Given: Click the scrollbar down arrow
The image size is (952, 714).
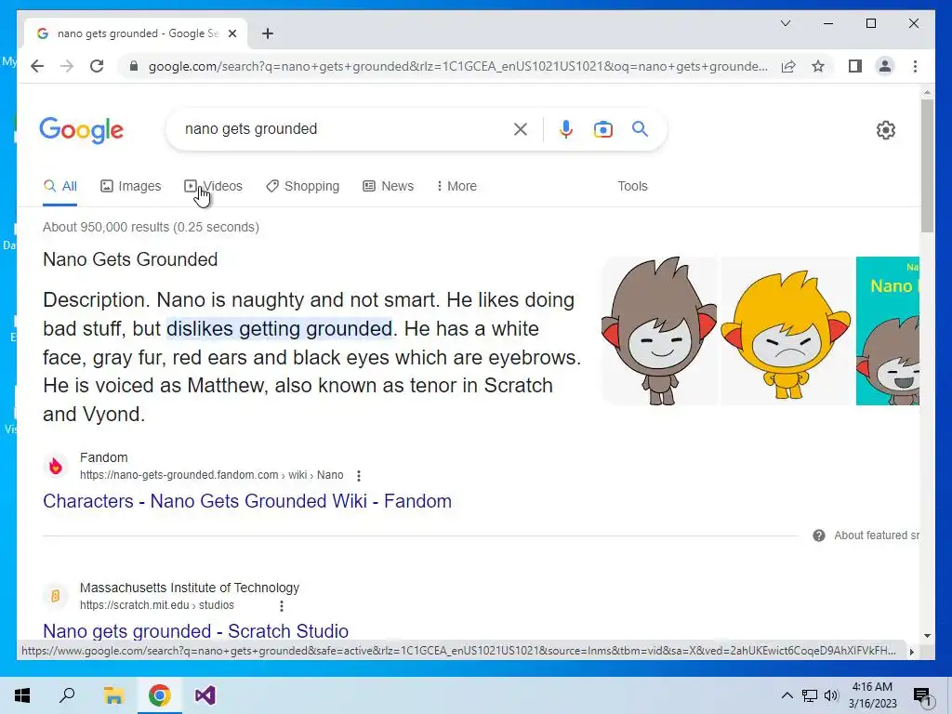Looking at the screenshot, I should coord(927,635).
